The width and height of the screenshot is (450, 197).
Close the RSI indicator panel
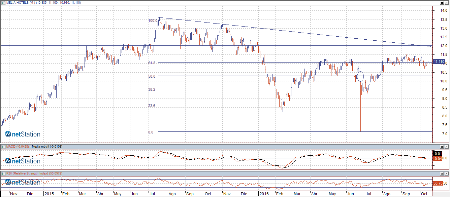pyautogui.click(x=447, y=173)
